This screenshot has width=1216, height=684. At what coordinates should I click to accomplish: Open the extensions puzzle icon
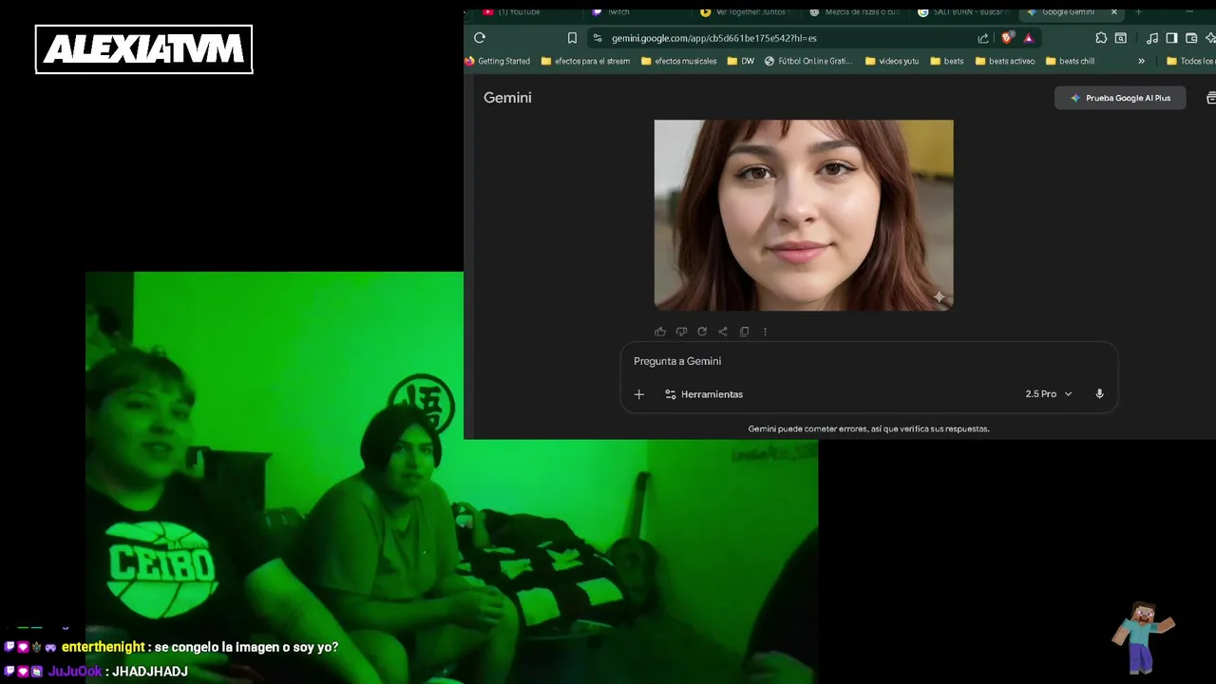[x=1101, y=38]
